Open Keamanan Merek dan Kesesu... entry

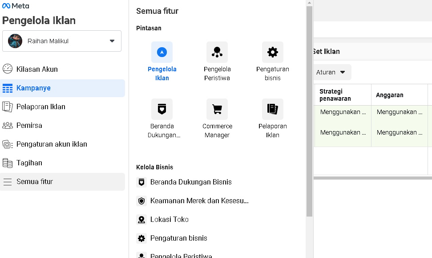coord(199,201)
